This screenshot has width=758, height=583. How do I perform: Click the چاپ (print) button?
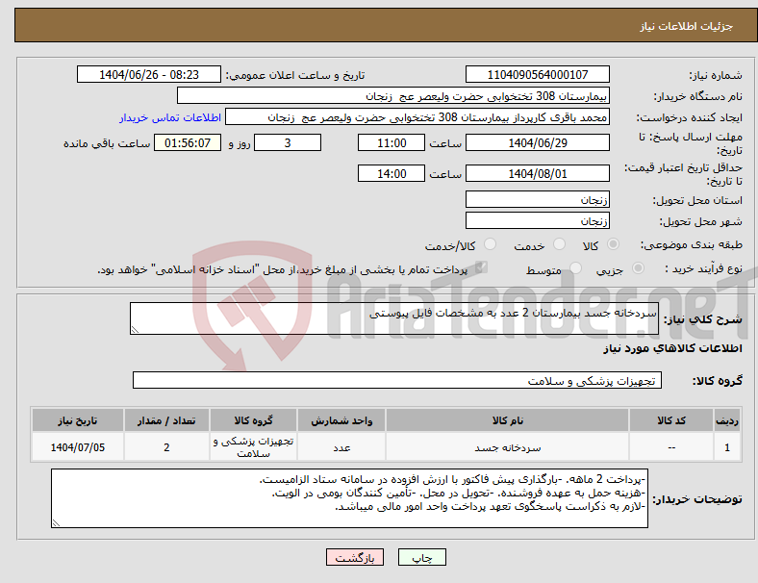[421, 557]
